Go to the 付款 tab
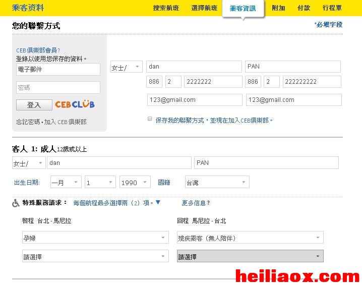Screen dimensions: 362x285 (304, 8)
